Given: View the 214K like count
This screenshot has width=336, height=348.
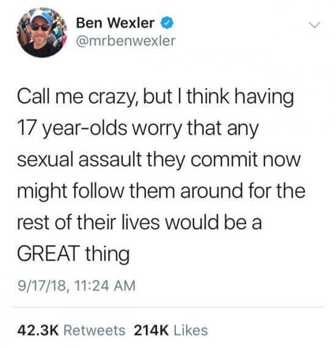Looking at the screenshot, I should tap(151, 330).
